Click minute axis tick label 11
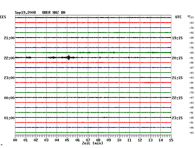The height and width of the screenshot is (148, 195). click(130, 140)
